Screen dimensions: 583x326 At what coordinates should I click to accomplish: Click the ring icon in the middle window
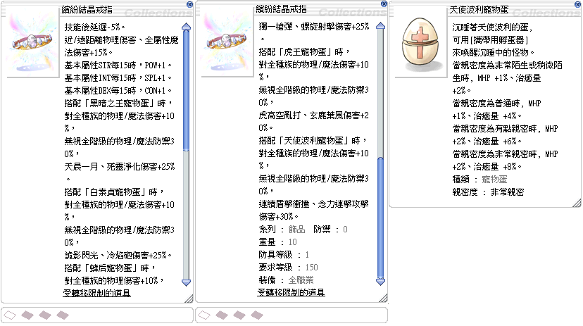point(225,43)
